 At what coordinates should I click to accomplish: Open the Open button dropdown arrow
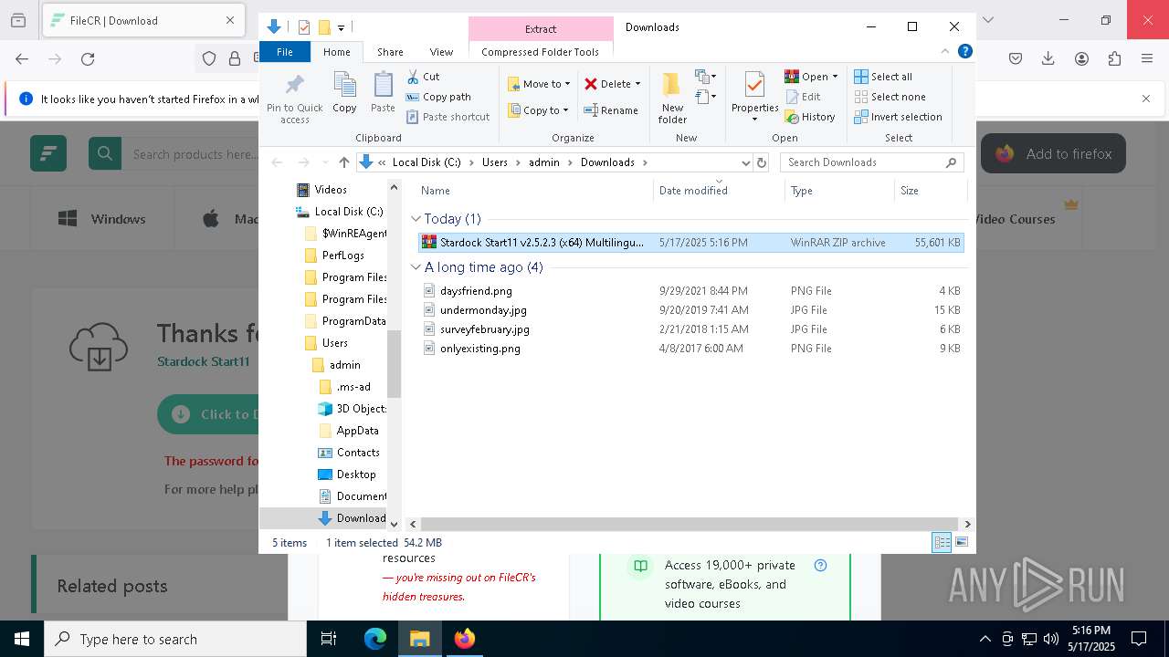[x=835, y=77]
